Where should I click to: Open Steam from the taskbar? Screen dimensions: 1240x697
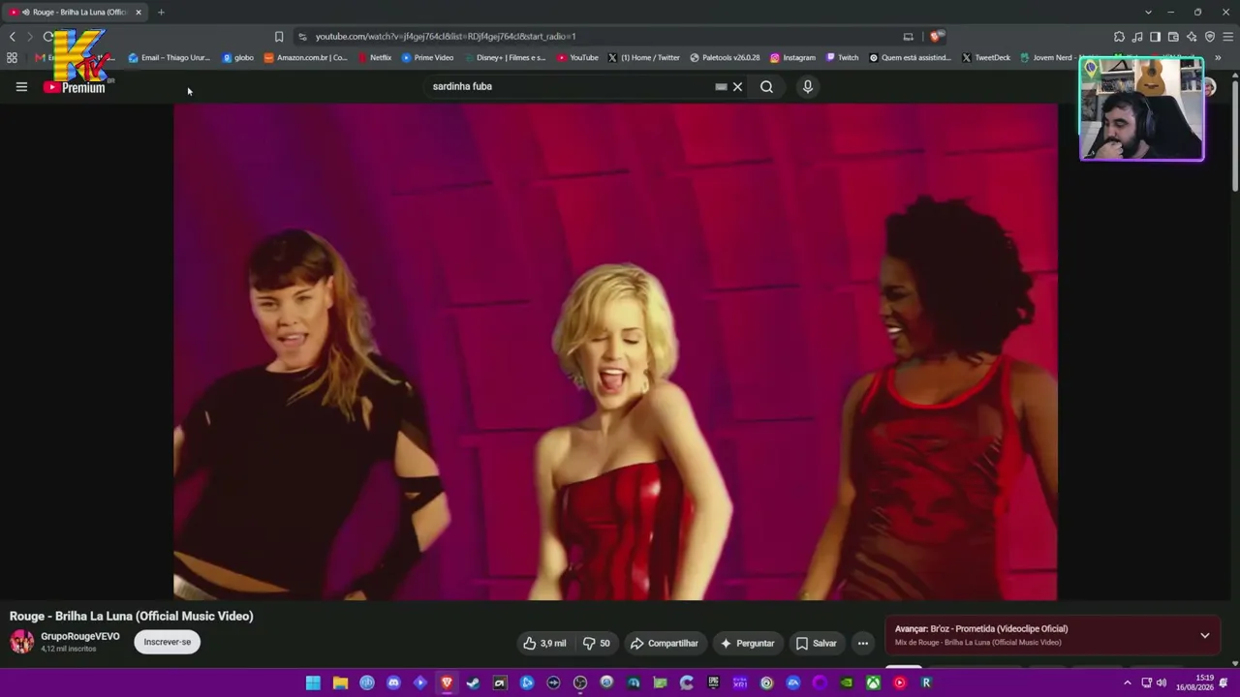coord(473,683)
